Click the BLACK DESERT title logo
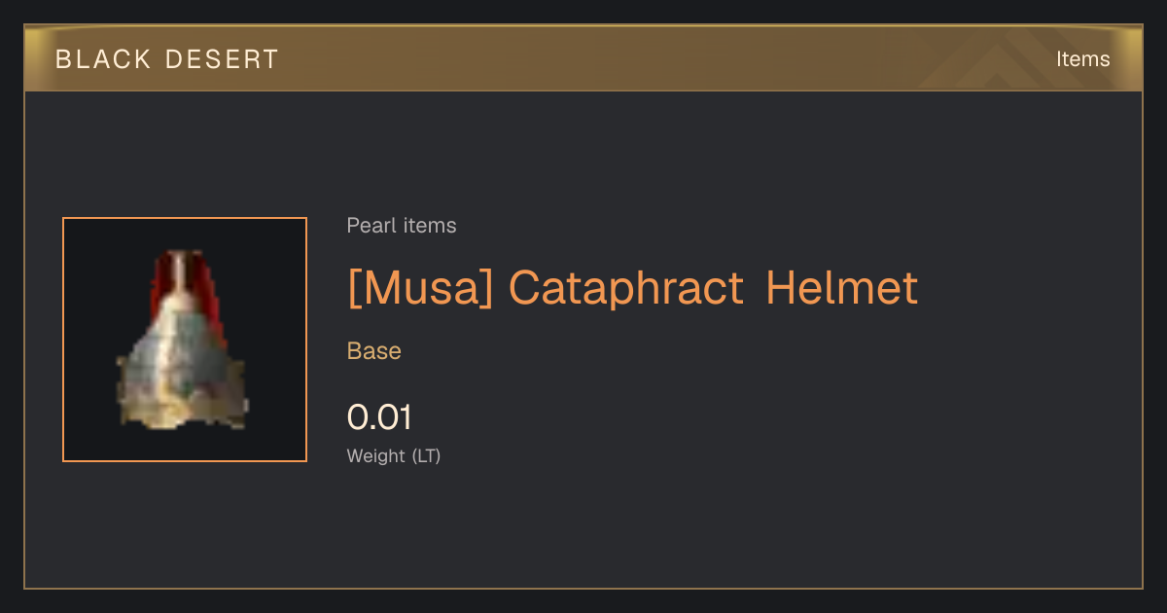 (167, 59)
